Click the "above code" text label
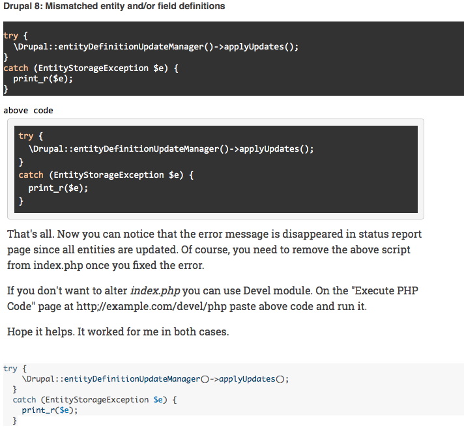464x437 pixels. tap(28, 110)
